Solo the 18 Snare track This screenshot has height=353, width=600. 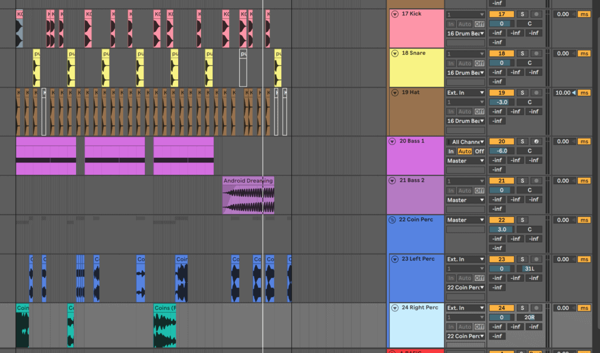coord(521,53)
